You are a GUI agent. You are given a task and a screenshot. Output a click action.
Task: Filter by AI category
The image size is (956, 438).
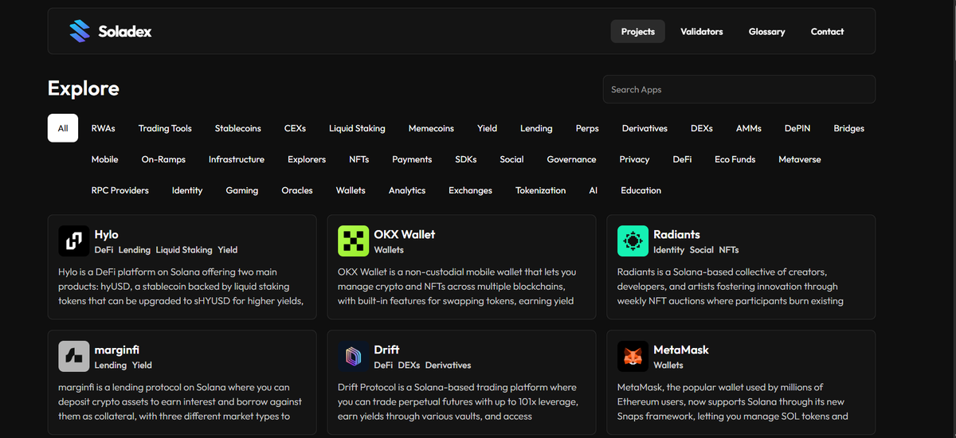(594, 190)
